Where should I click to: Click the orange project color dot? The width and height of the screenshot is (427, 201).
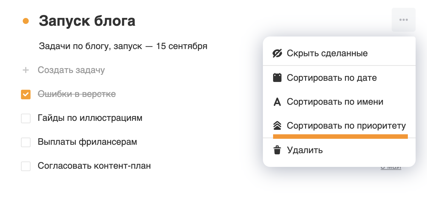click(x=26, y=21)
